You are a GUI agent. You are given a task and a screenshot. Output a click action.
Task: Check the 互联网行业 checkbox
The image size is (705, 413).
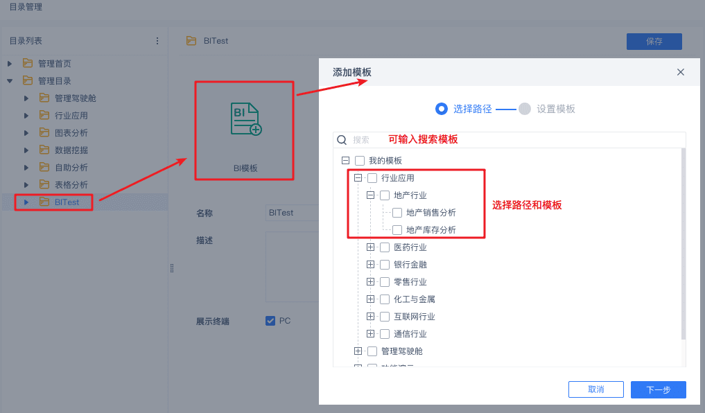pos(385,317)
